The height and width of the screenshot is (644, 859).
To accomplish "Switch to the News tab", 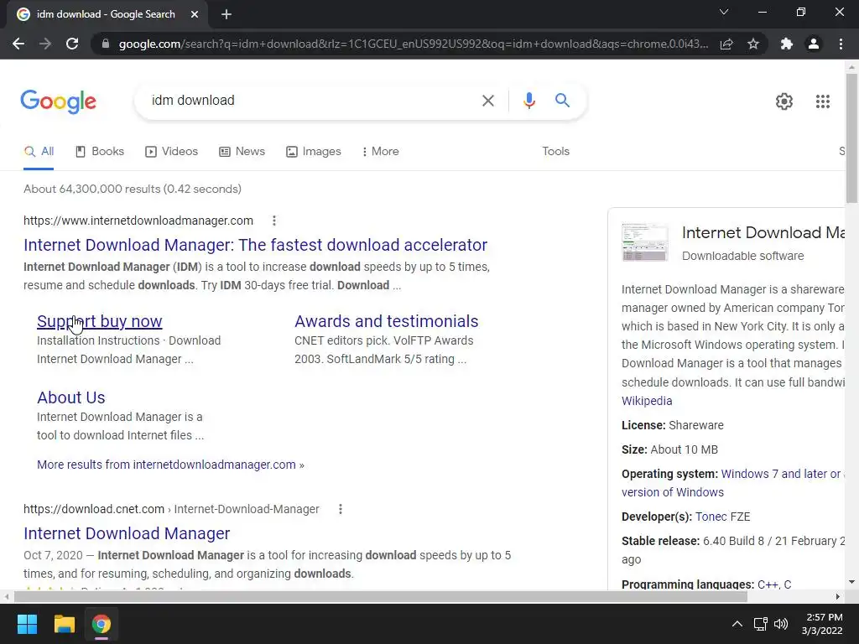I will (x=242, y=152).
